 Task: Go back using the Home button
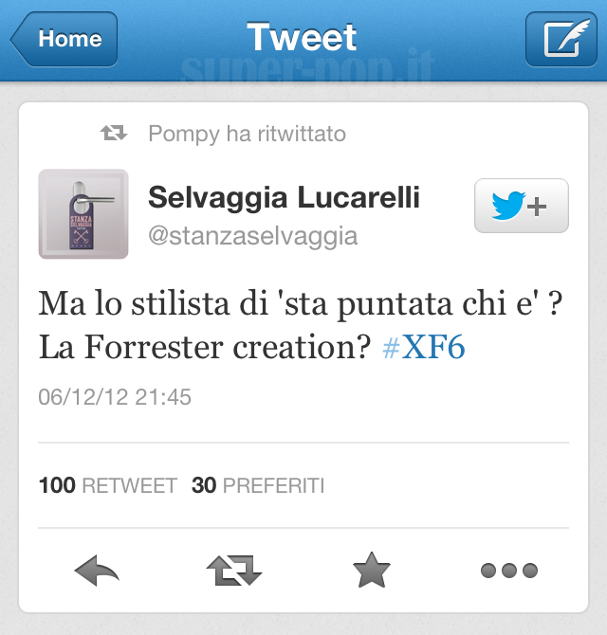(64, 39)
